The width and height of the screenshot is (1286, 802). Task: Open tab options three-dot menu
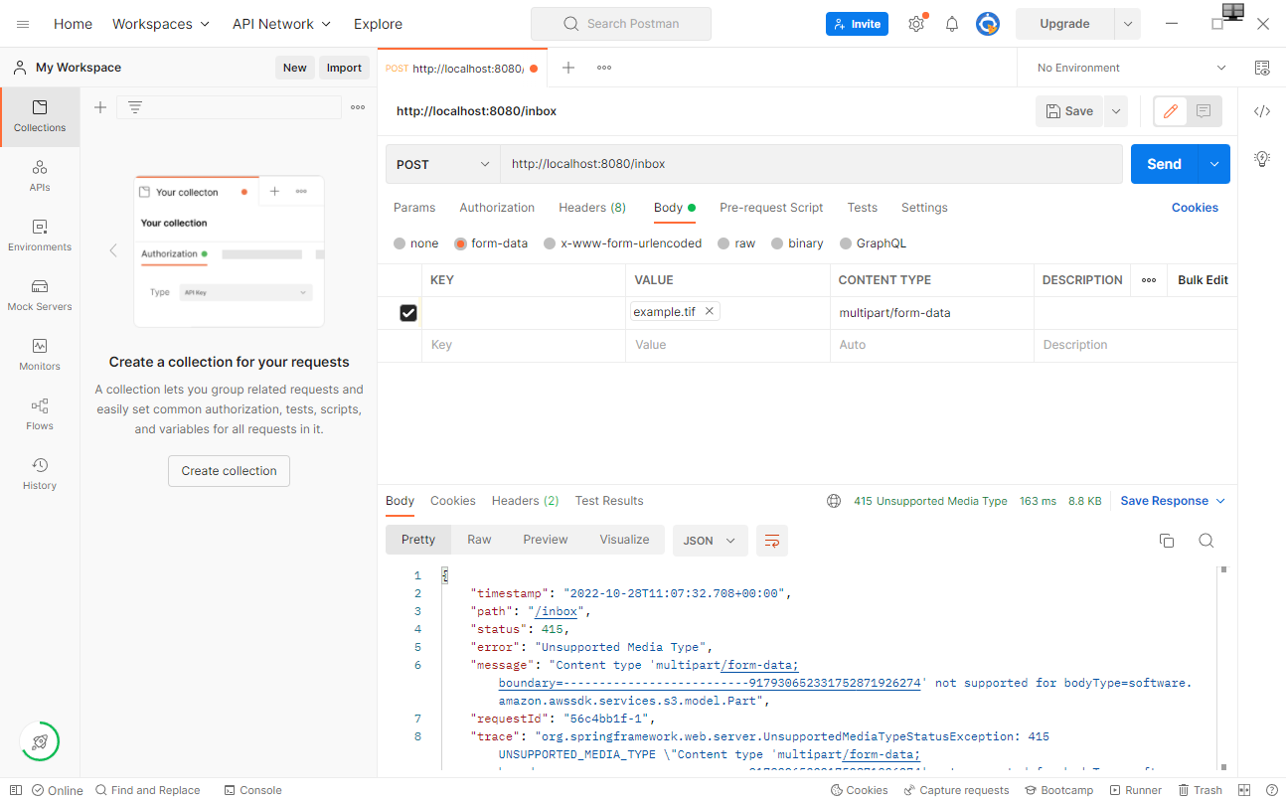point(604,68)
